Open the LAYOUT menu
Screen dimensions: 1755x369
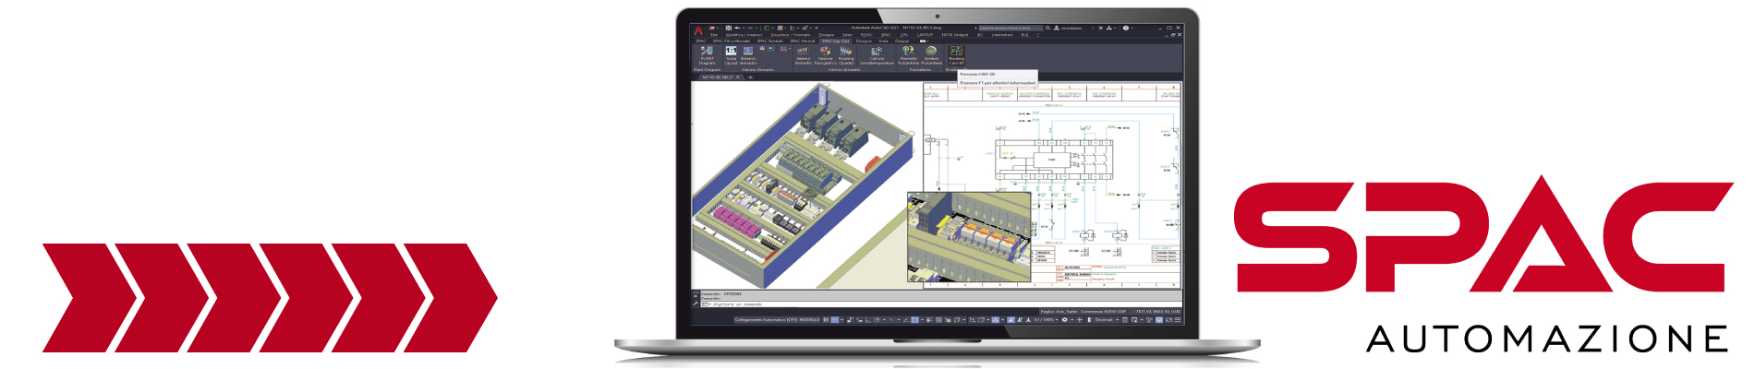pyautogui.click(x=925, y=35)
